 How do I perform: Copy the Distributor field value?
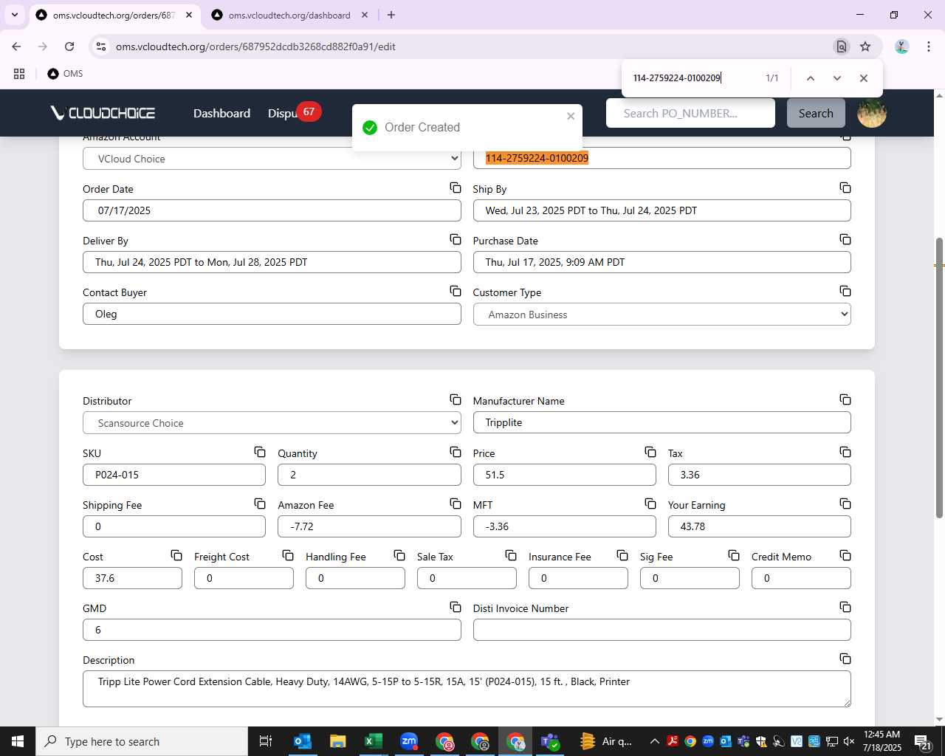click(x=456, y=399)
